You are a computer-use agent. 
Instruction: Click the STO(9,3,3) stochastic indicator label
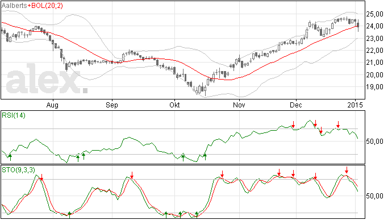coord(19,170)
